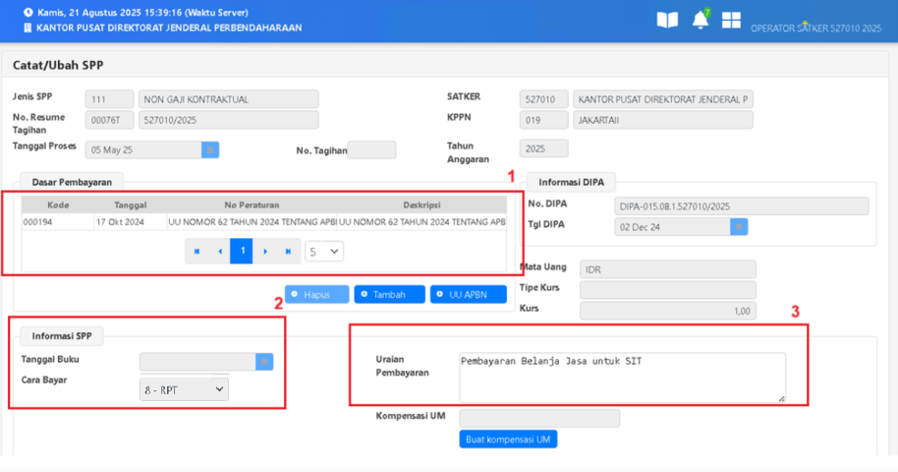Open the Tanggal Proses calendar picker

pos(210,149)
